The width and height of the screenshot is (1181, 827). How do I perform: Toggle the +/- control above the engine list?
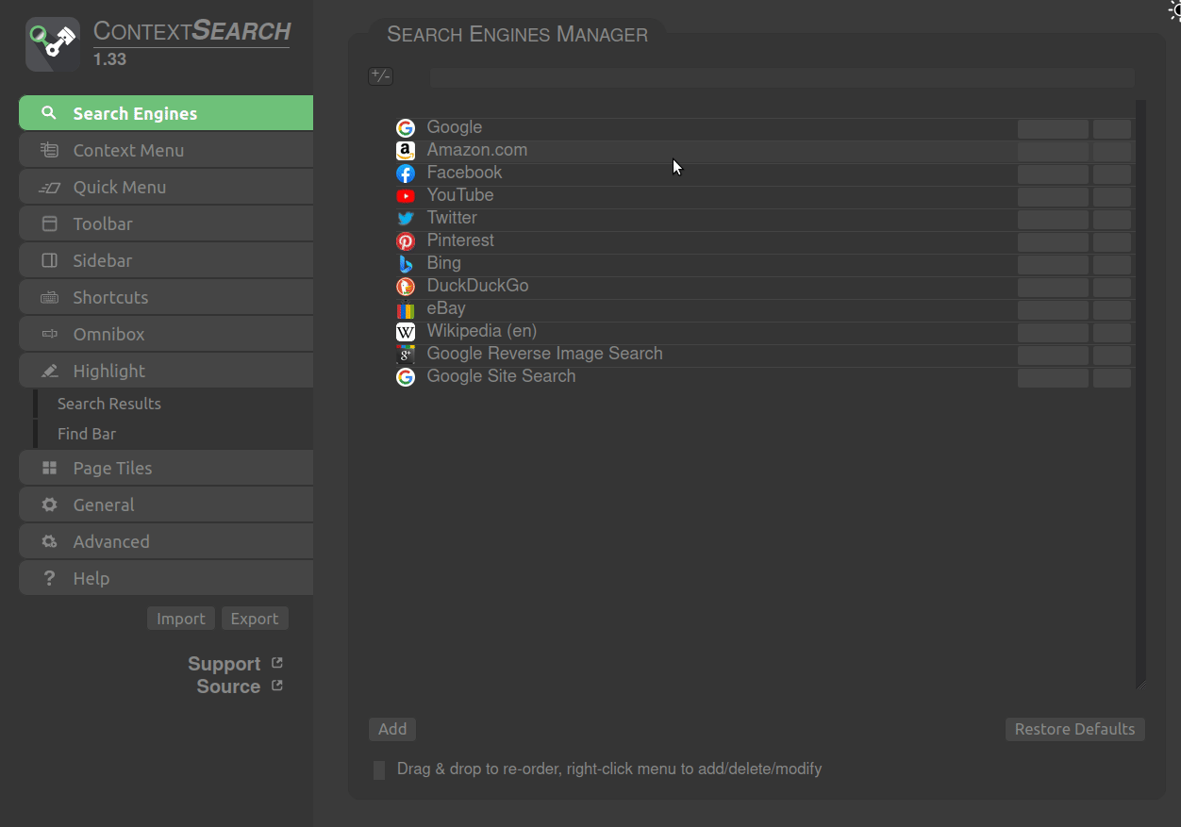380,75
